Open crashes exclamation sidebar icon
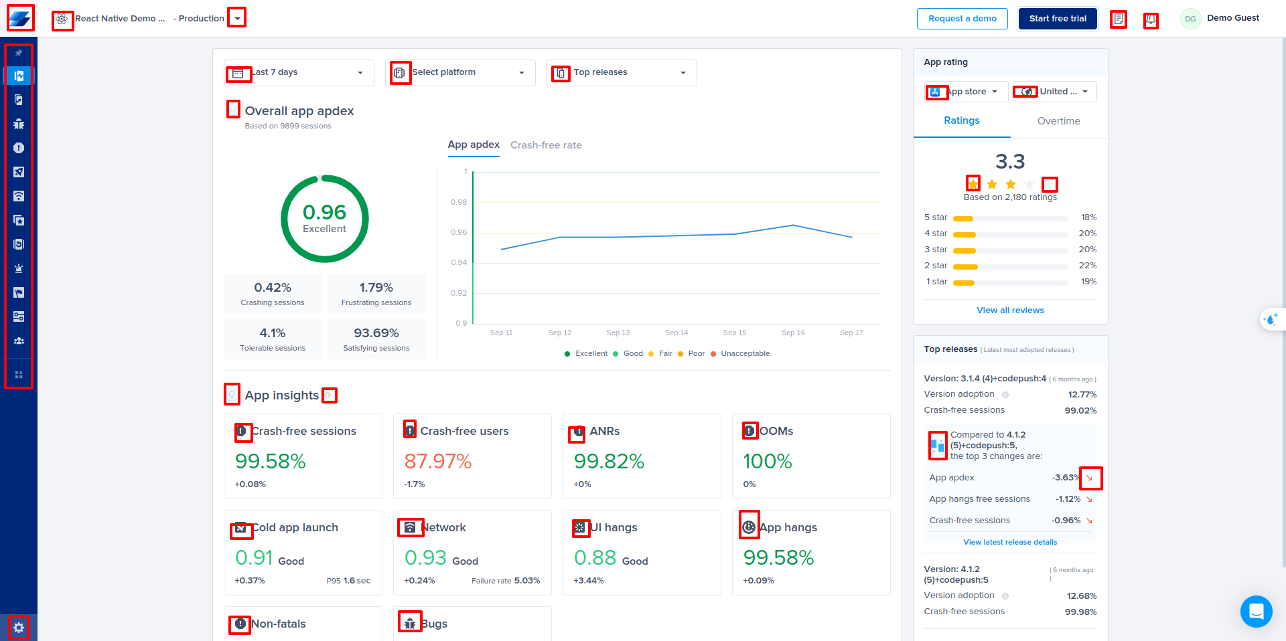Viewport: 1286px width, 641px height. (x=19, y=148)
